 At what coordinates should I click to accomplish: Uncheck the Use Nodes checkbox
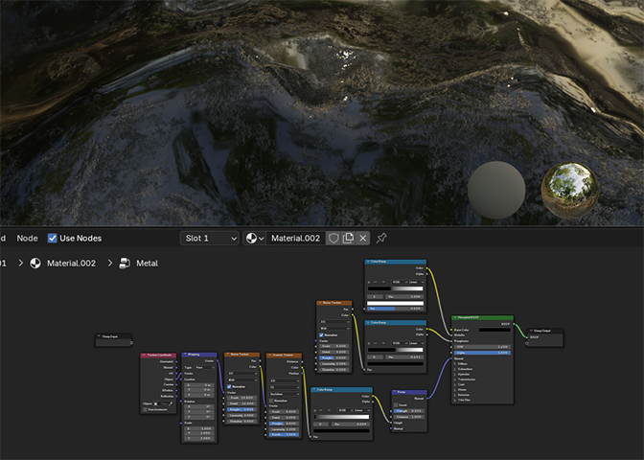[x=53, y=238]
